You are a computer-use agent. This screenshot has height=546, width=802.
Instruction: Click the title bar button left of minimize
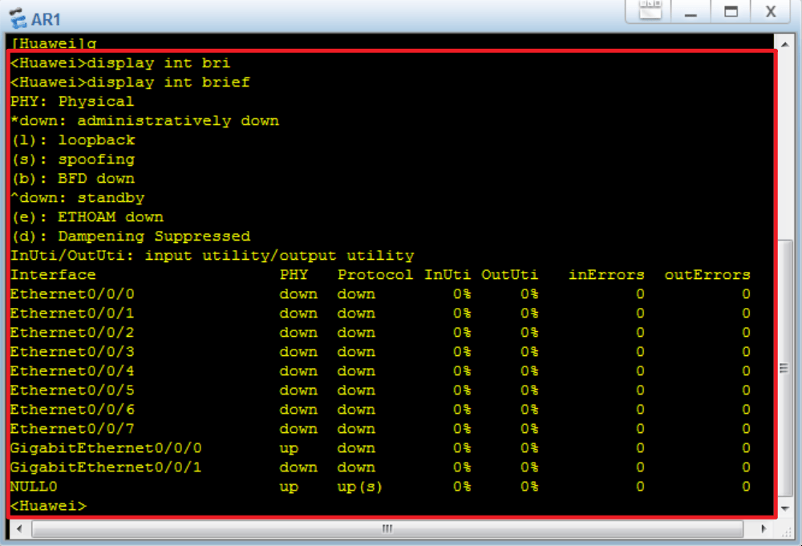650,10
